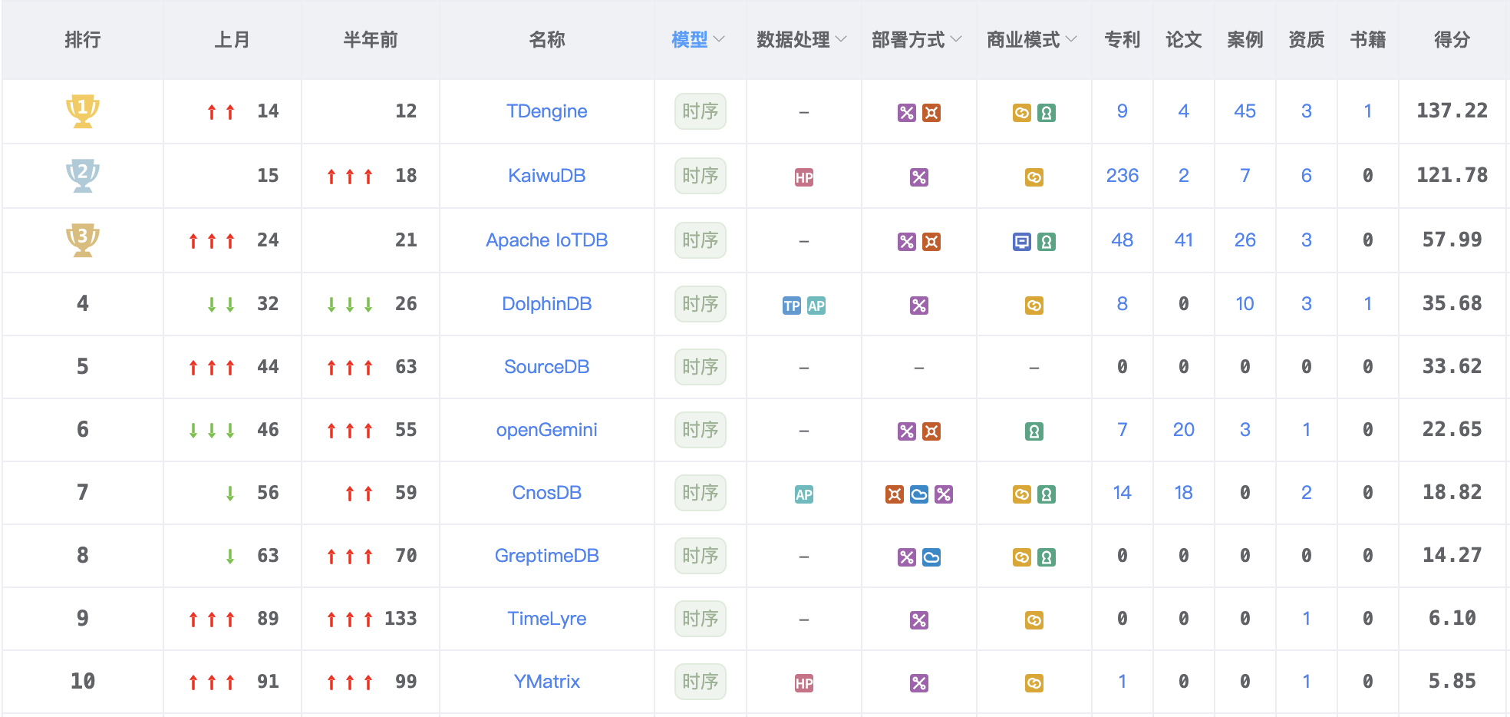This screenshot has width=1510, height=717.
Task: Click the 得分 column header
Action: pos(1452,40)
